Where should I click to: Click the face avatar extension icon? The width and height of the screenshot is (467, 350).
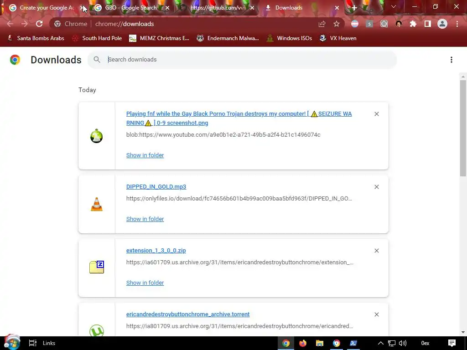point(399,24)
